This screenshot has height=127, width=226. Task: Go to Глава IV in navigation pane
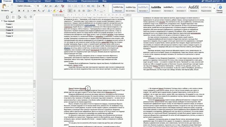pyautogui.click(x=10, y=33)
